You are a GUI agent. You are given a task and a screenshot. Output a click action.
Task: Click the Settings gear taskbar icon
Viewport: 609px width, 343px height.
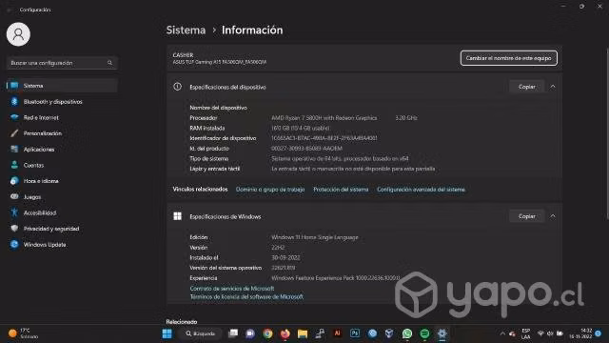click(x=442, y=333)
